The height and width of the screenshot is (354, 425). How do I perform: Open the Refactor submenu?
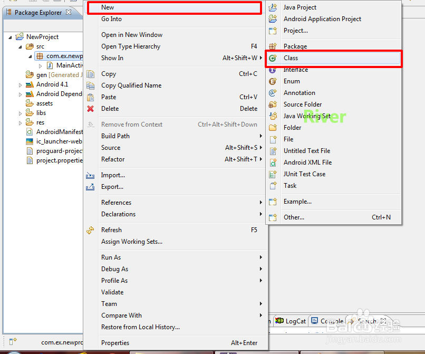(176, 159)
